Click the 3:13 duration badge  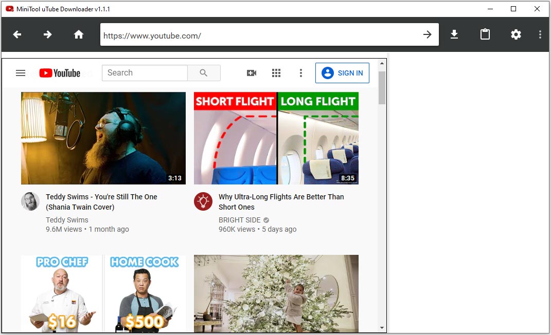tap(174, 178)
